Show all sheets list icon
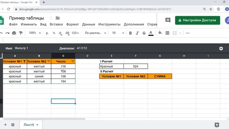The image size is (229, 129). coord(13,125)
